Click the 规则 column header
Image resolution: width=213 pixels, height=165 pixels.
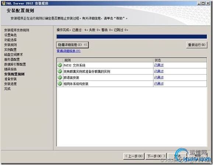(108, 60)
